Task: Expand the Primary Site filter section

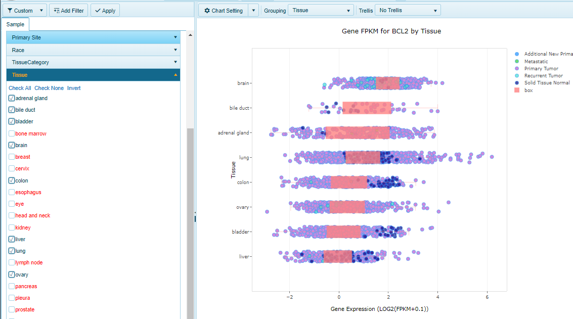Action: click(x=94, y=37)
